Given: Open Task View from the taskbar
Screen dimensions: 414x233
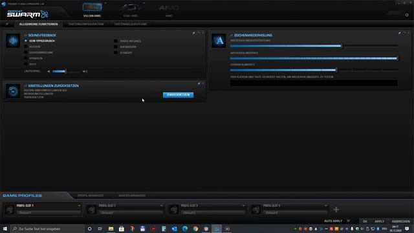Looking at the screenshot, I should pos(100,228).
